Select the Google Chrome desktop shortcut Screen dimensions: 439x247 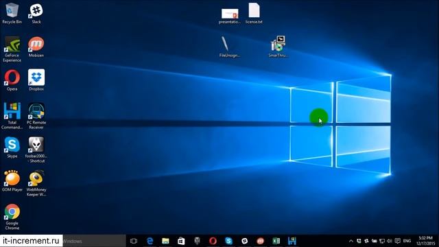[x=12, y=217]
